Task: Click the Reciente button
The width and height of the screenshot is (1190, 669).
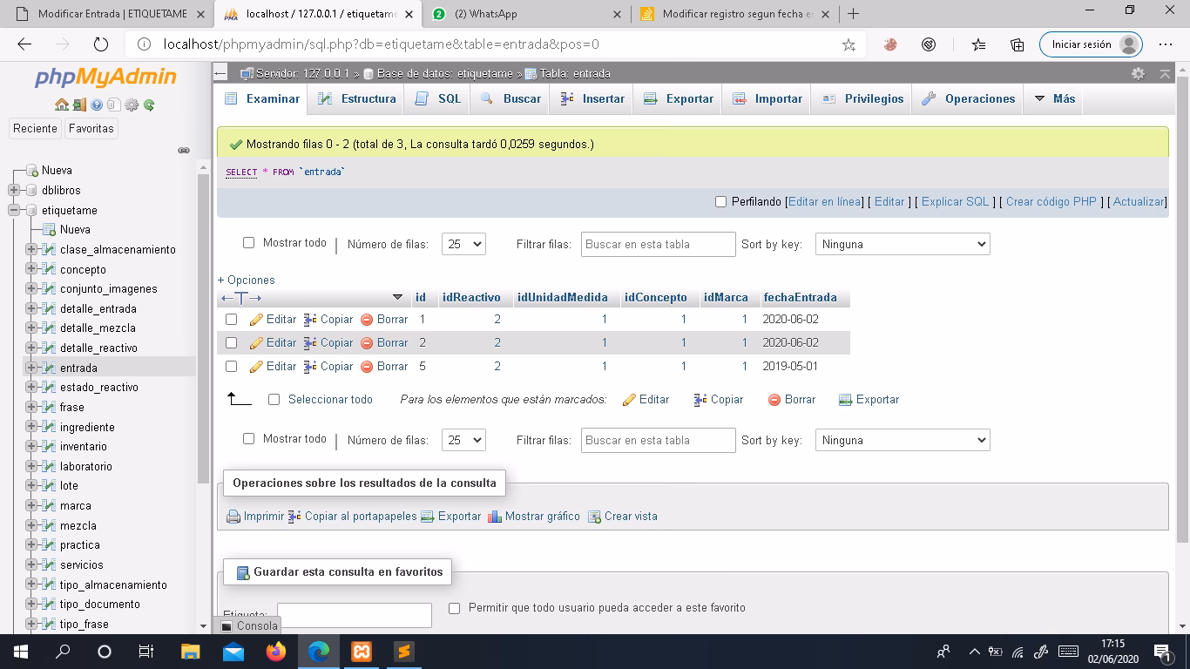Action: tap(35, 129)
